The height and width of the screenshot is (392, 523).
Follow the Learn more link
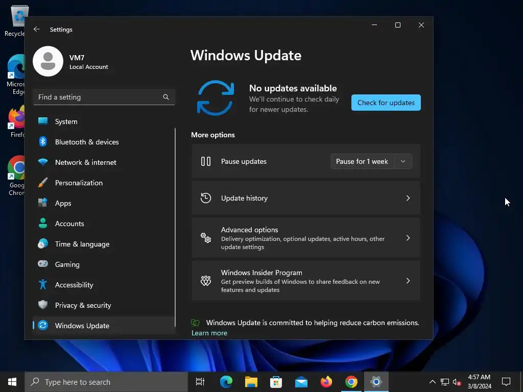(209, 333)
